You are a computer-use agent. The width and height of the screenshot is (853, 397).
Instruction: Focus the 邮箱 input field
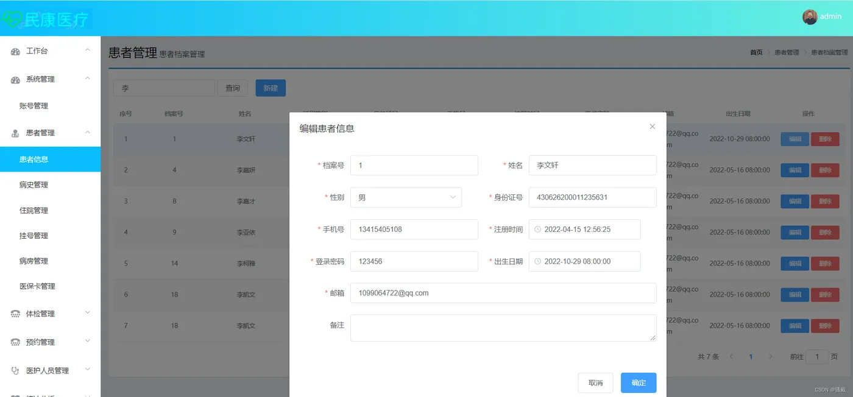pos(503,293)
